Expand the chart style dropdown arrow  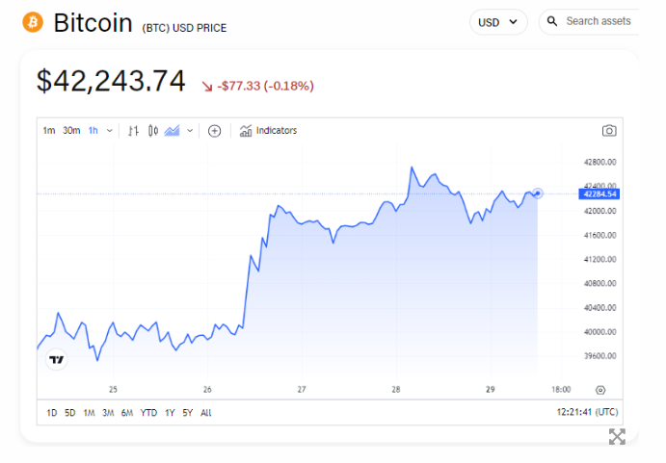point(190,131)
